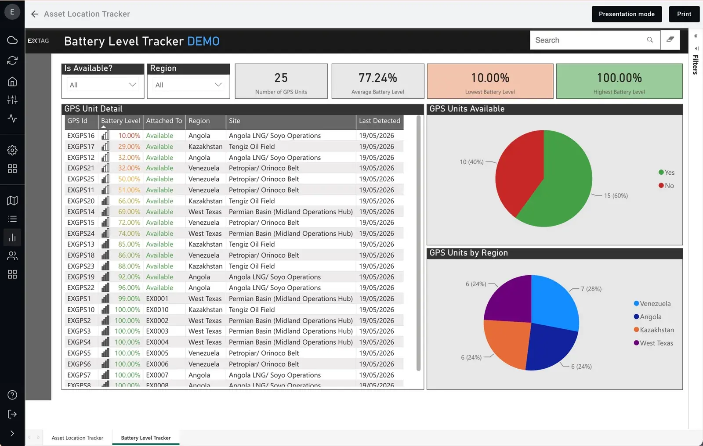Collapse the Filters pane double chevron
Image resolution: width=703 pixels, height=446 pixels.
pos(696,36)
